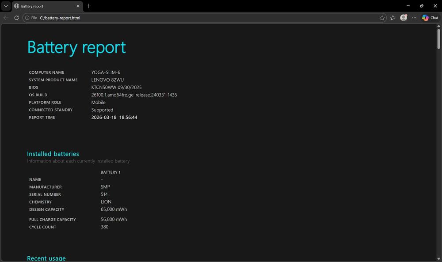Viewport: 442px width, 262px height.
Task: Click the BATTERY 1 column header
Action: [x=110, y=172]
